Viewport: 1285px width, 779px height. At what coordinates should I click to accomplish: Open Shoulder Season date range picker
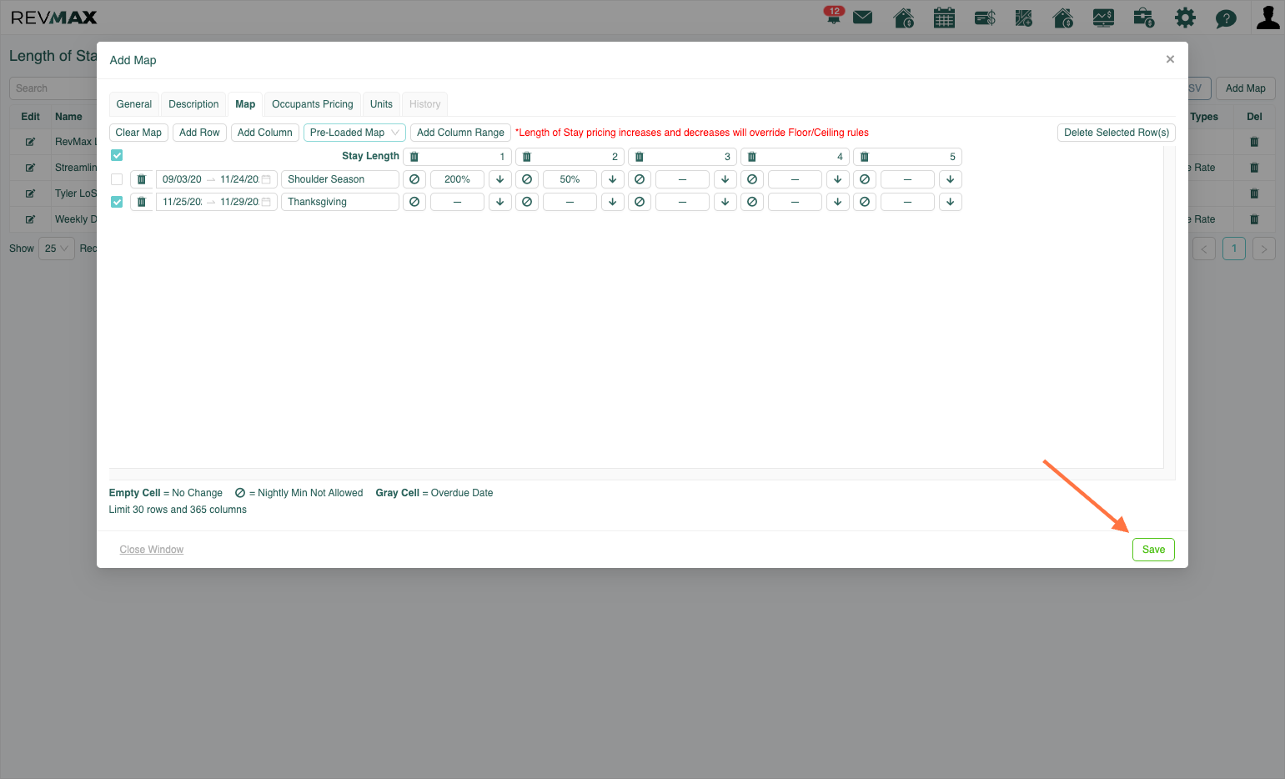click(x=217, y=179)
